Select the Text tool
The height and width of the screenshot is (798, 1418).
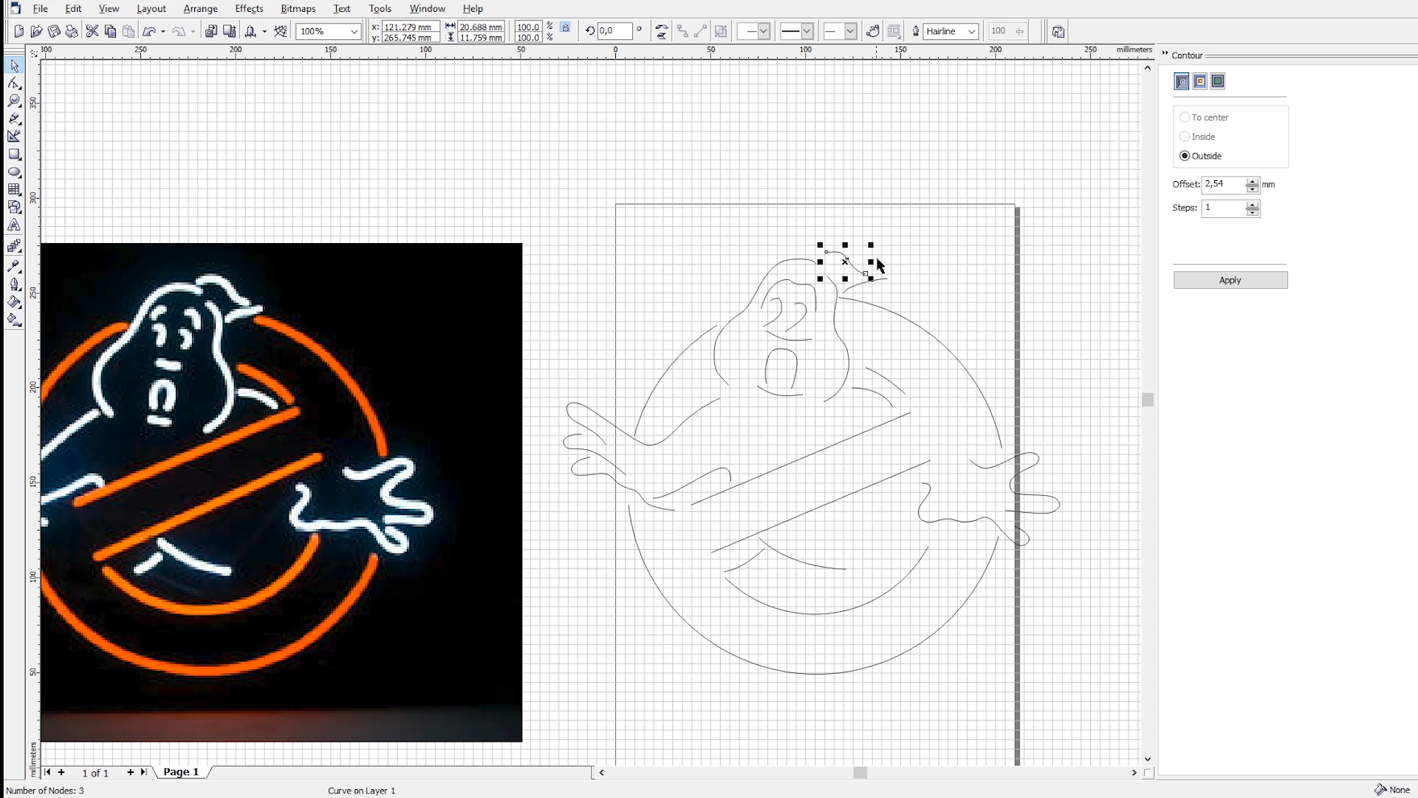(x=15, y=225)
